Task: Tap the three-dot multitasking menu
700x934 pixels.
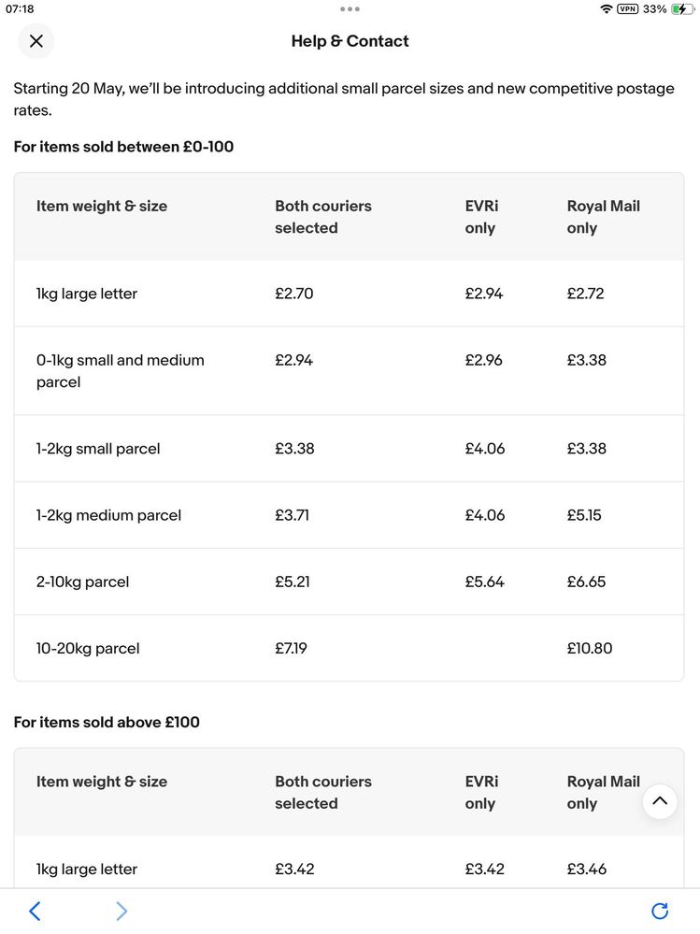Action: pyautogui.click(x=350, y=9)
